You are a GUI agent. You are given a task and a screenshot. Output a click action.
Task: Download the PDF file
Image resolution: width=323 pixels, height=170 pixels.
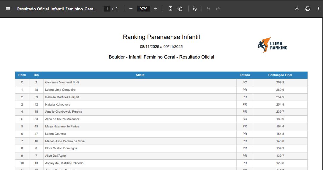pyautogui.click(x=297, y=9)
